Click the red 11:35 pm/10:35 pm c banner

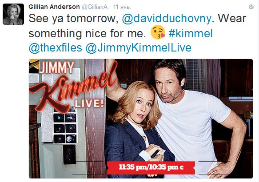(x=151, y=167)
